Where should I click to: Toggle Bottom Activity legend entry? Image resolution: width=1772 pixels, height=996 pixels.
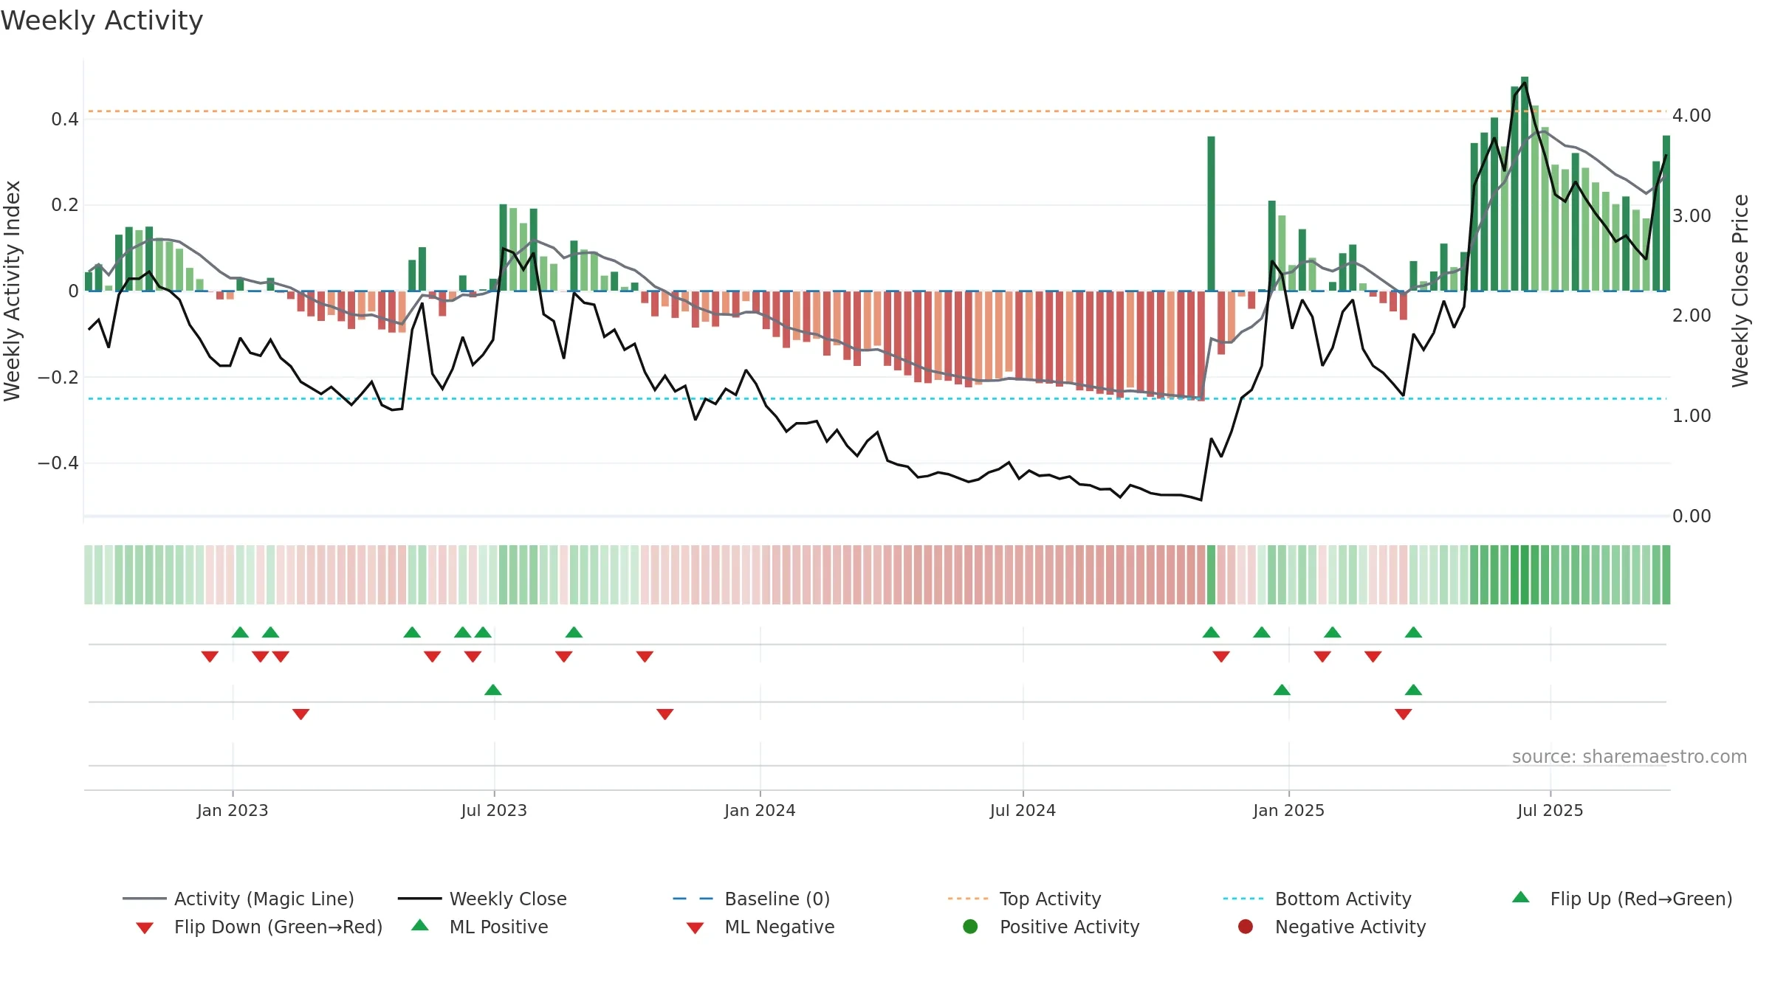(x=1316, y=899)
